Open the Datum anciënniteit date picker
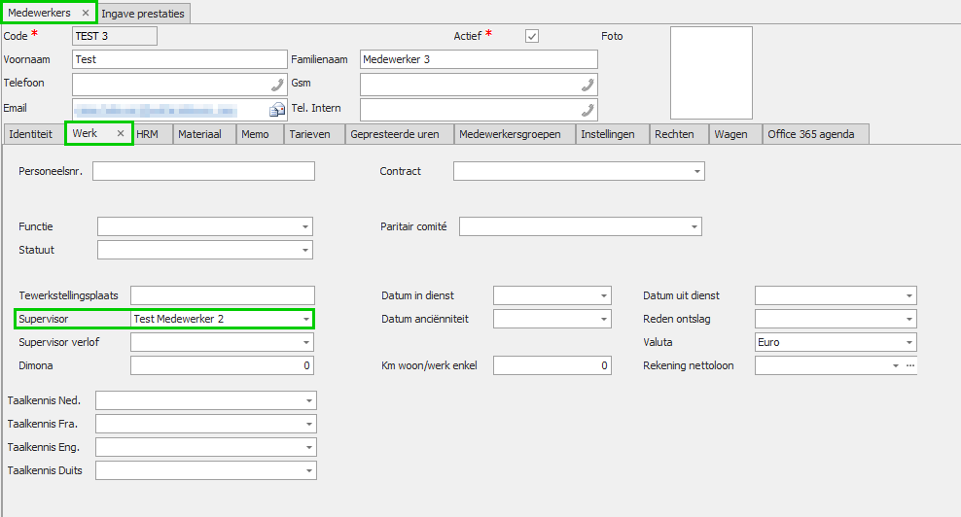Viewport: 961px width, 517px height. point(604,319)
